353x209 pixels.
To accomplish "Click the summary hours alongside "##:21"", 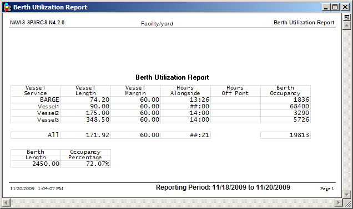I will [199, 135].
